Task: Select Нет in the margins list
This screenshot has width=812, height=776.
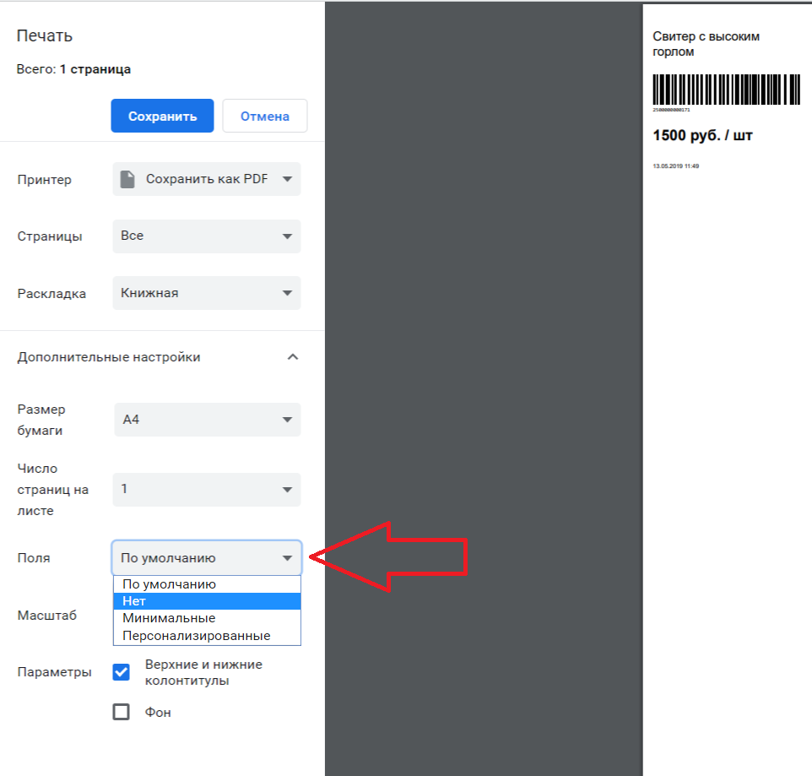Action: coord(133,601)
